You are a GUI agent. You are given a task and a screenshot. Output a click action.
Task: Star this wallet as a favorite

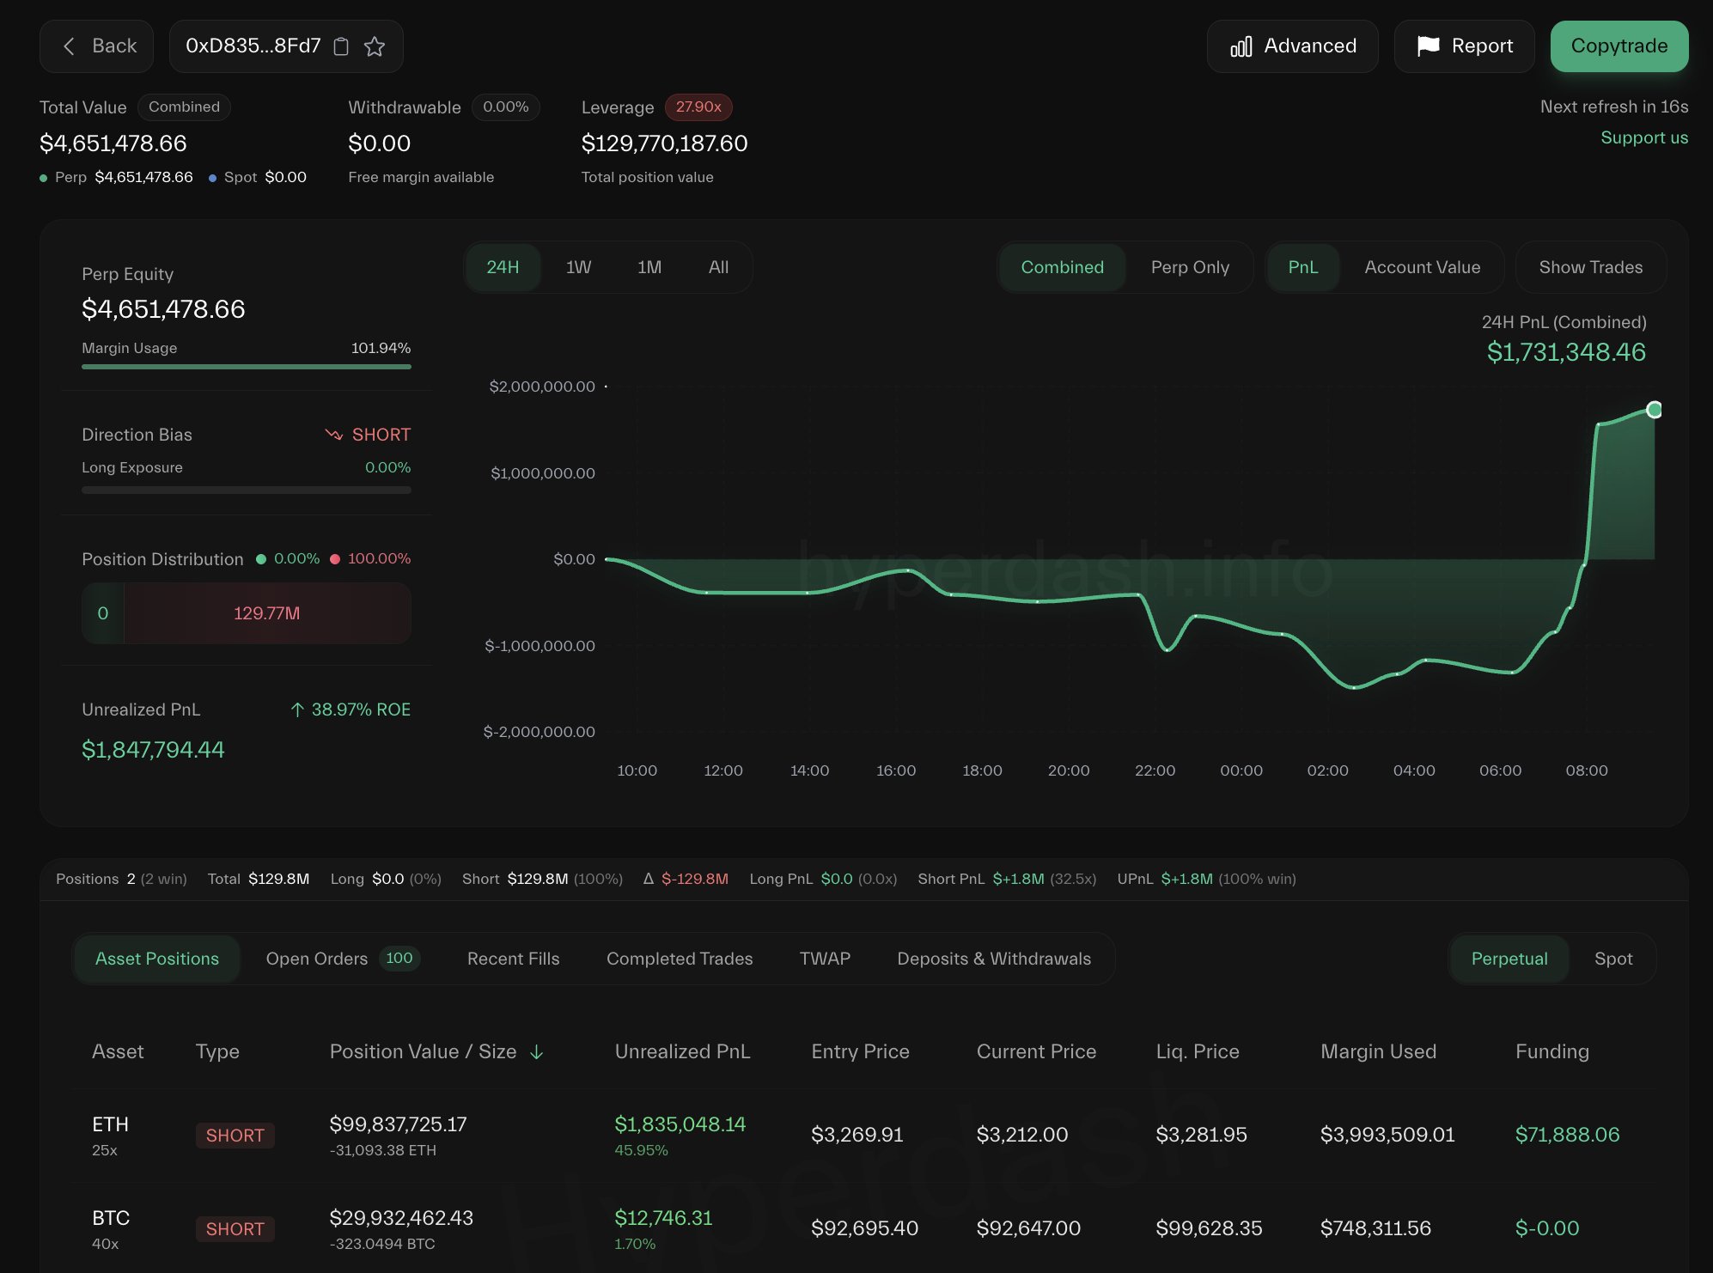(375, 47)
